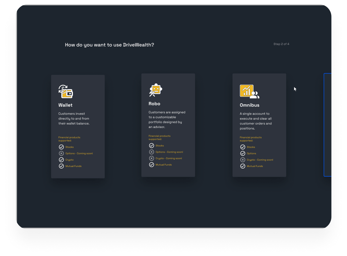Select the blue-outlined card at right edge
This screenshot has height=256, width=347.
[x=327, y=125]
